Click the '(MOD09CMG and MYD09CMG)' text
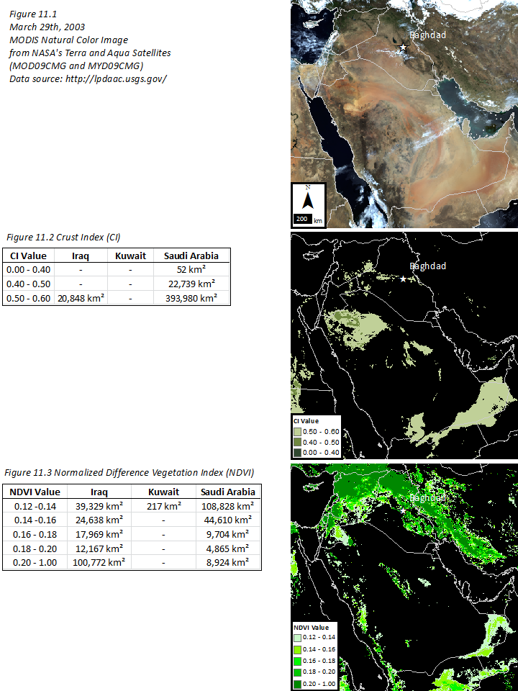This screenshot has height=691, width=518. (76, 66)
